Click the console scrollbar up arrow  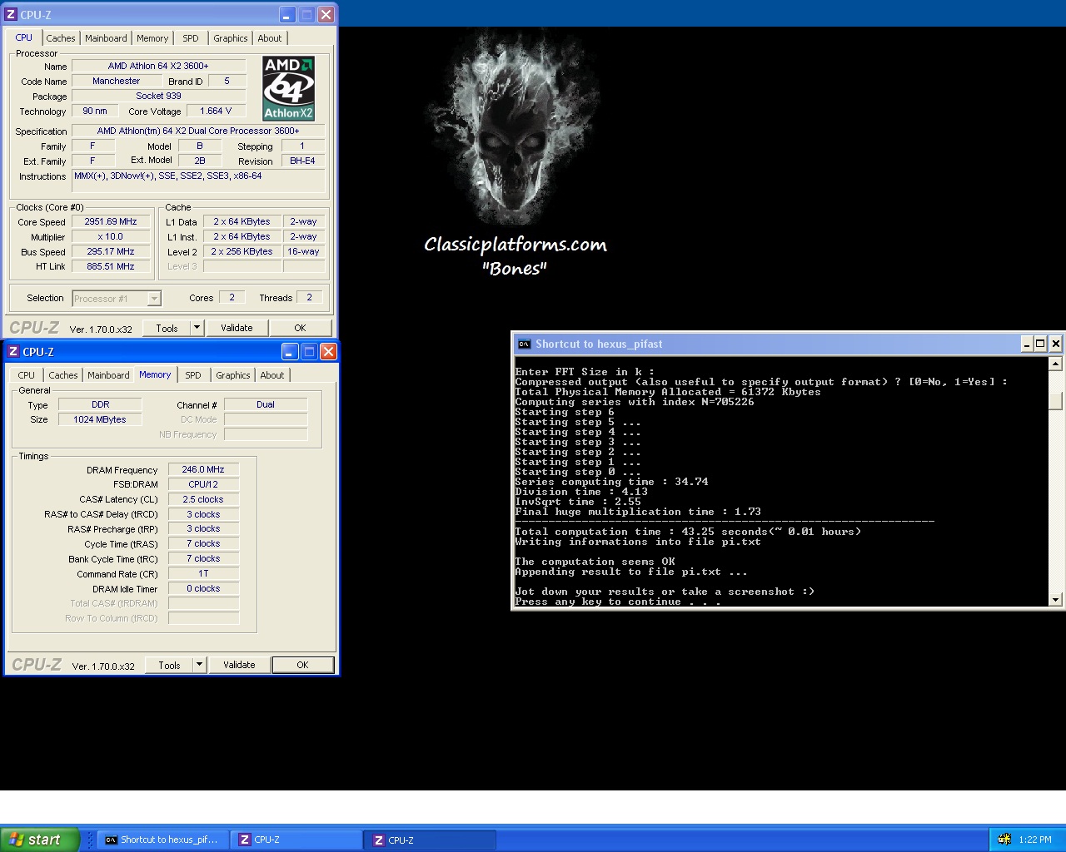(x=1055, y=364)
